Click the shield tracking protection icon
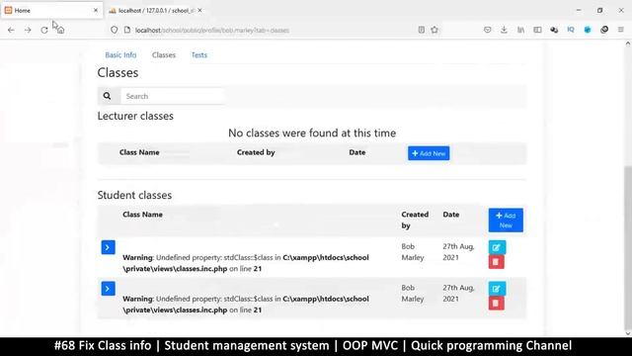Screen dimensions: 632x356 [x=115, y=30]
